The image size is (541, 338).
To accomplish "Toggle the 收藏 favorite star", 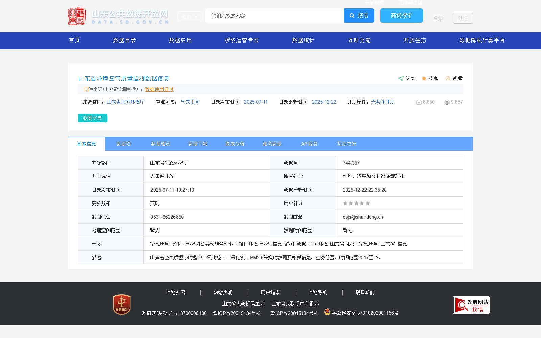I will [x=424, y=78].
